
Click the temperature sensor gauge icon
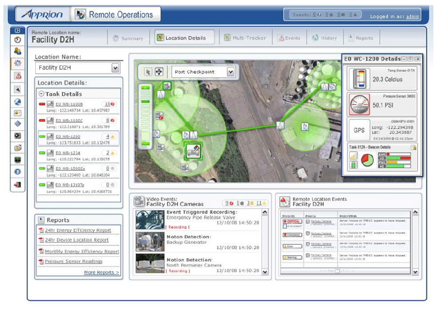tap(357, 79)
